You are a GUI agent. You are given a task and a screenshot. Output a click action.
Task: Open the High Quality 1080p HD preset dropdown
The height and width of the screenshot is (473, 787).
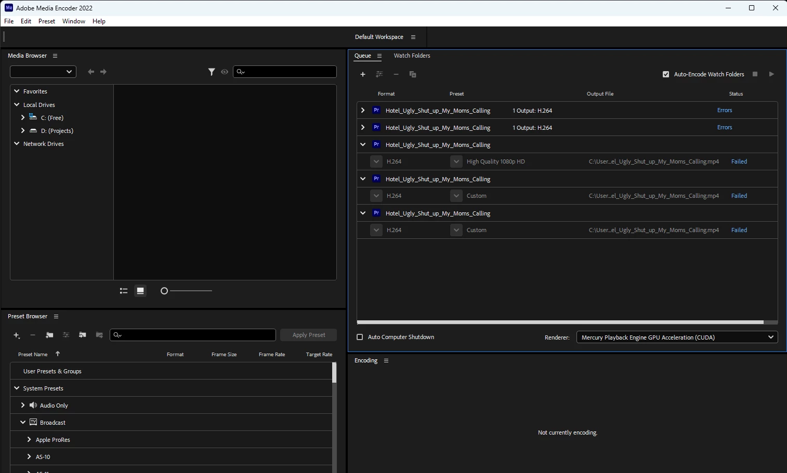(456, 161)
